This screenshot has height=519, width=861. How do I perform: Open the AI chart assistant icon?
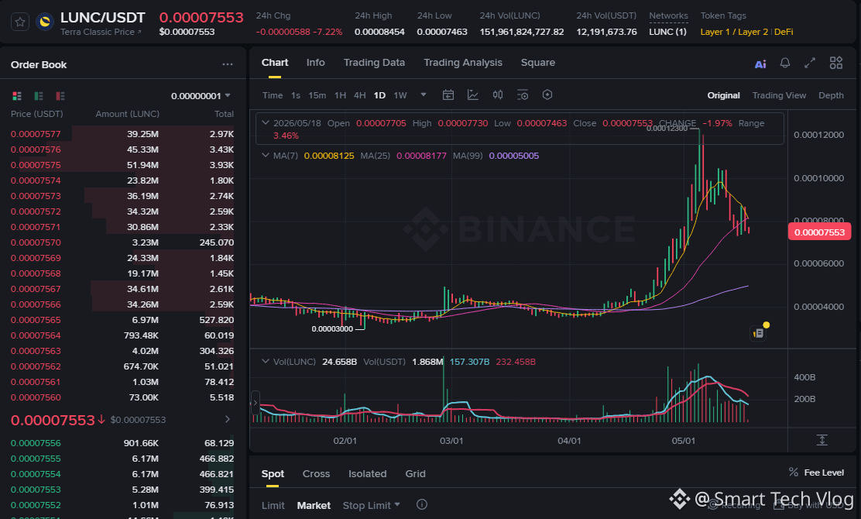760,64
